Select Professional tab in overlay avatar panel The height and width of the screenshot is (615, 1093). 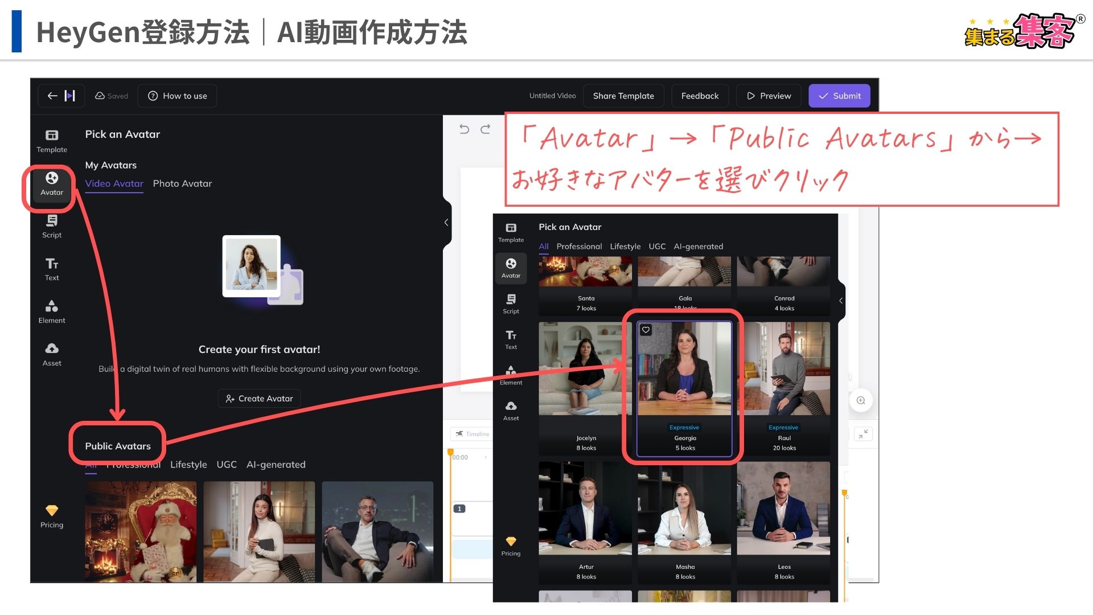click(x=579, y=247)
